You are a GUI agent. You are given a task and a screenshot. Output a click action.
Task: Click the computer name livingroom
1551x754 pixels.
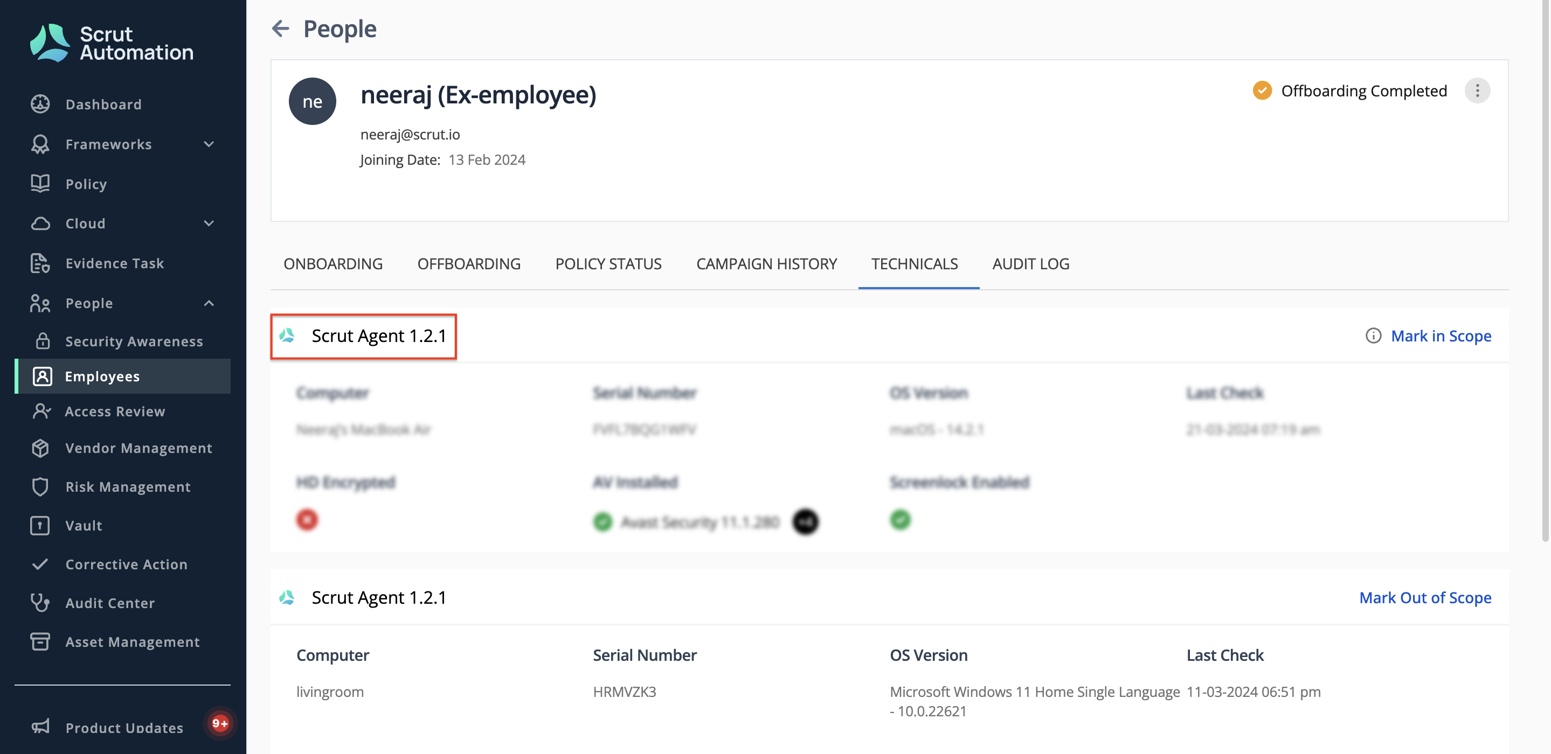[x=330, y=692]
